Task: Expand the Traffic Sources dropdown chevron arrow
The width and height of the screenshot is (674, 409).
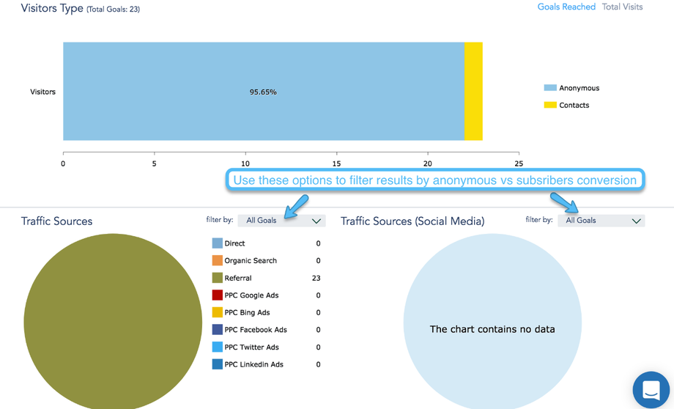Action: click(x=316, y=221)
